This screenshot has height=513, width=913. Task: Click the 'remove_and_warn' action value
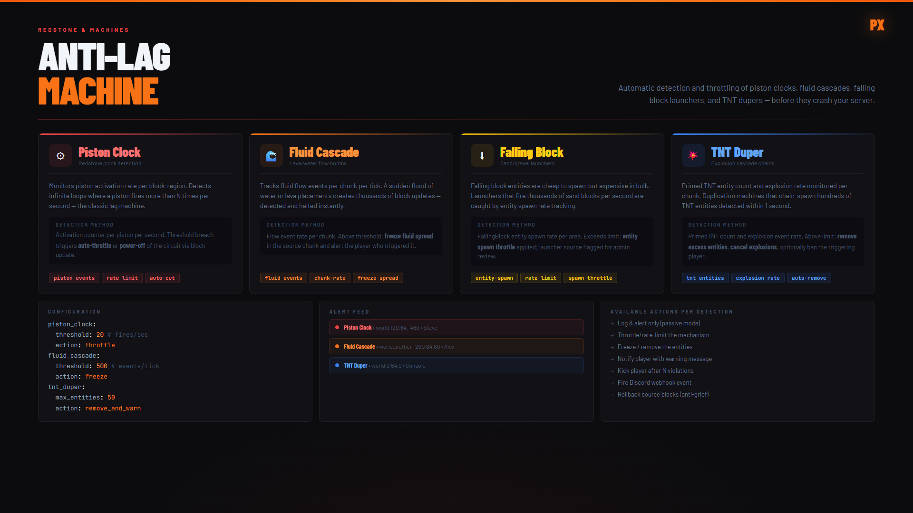(x=113, y=408)
